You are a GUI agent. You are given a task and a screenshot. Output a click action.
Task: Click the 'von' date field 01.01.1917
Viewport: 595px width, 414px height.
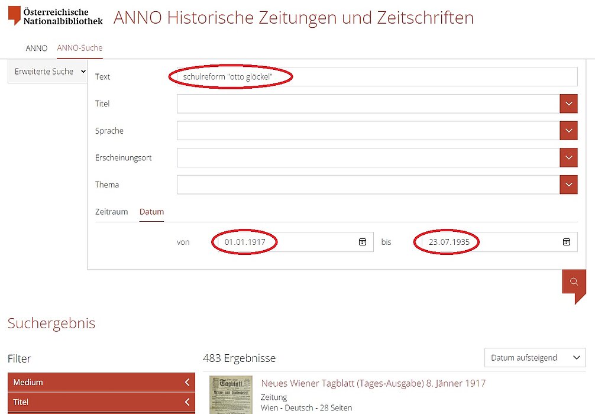point(296,242)
